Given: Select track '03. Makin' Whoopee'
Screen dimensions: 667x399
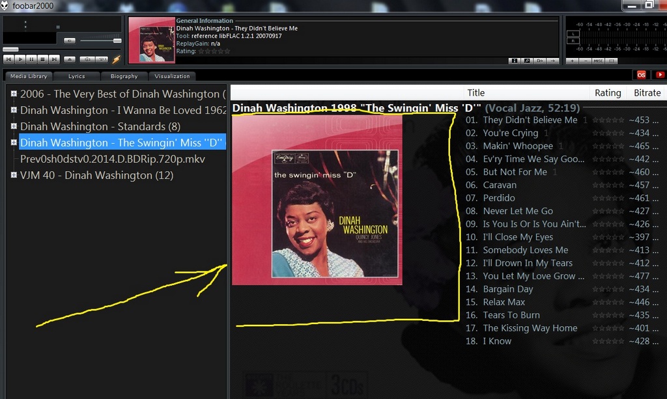Looking at the screenshot, I should pos(509,146).
